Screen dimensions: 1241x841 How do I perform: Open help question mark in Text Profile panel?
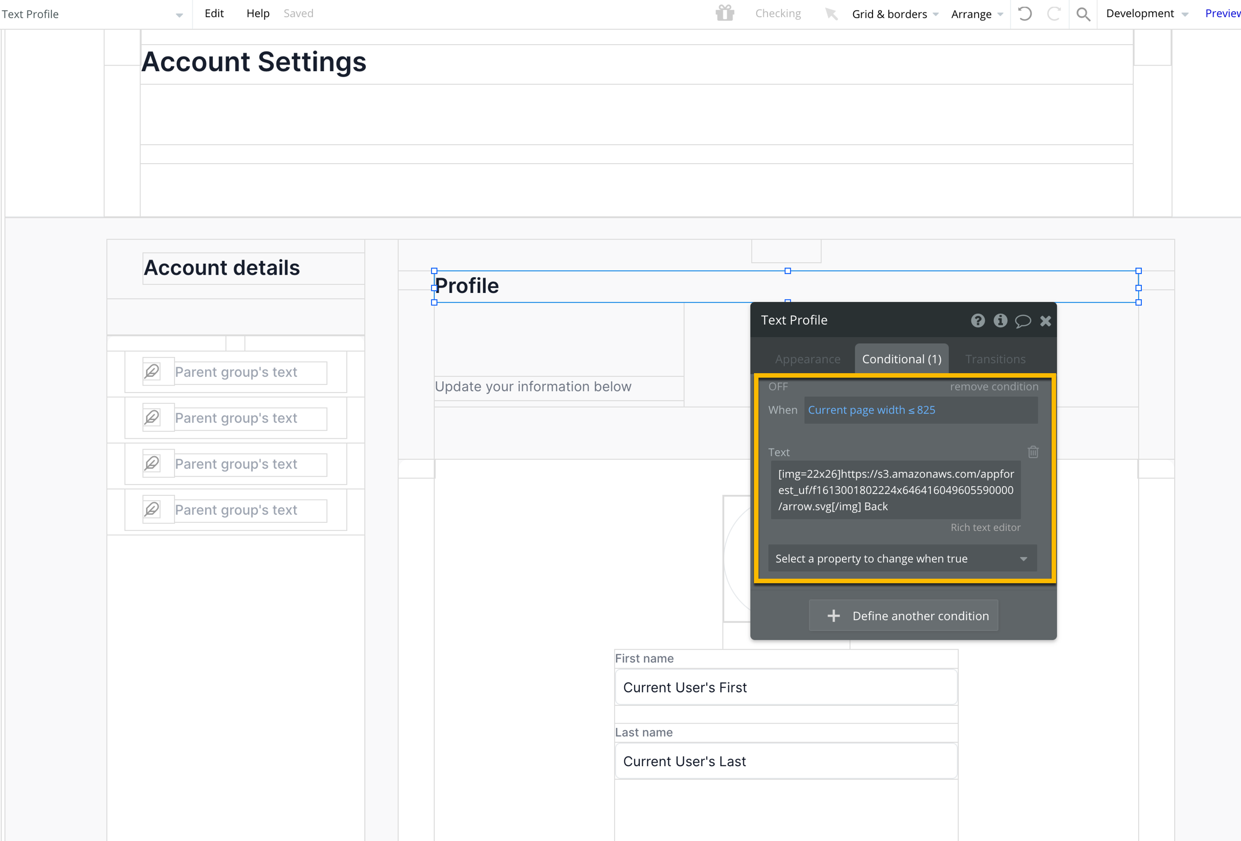(978, 321)
